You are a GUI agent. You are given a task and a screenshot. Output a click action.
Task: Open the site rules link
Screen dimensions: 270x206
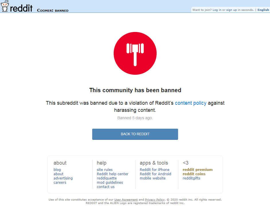(105, 170)
